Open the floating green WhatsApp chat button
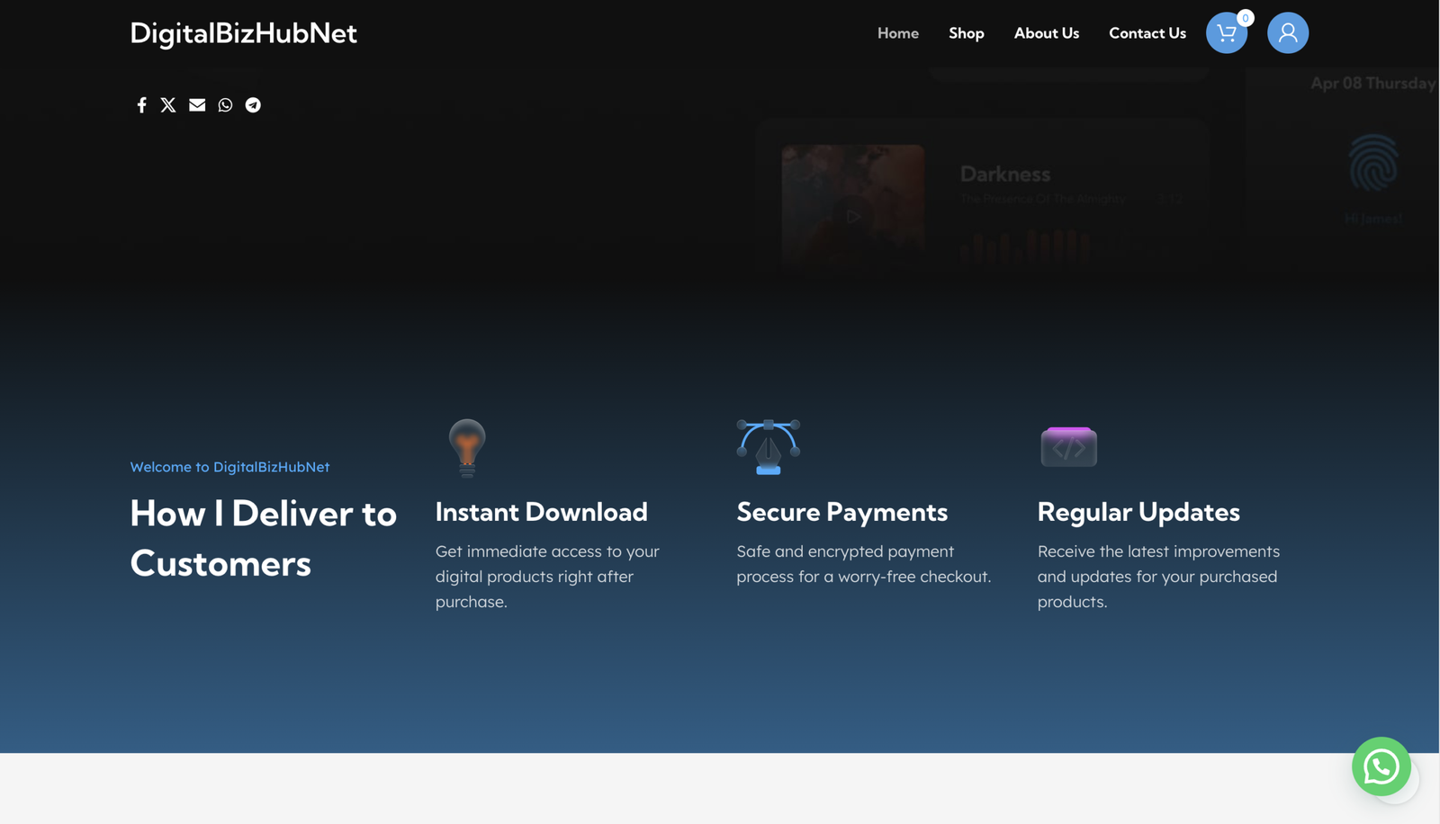This screenshot has width=1440, height=824. (x=1381, y=766)
